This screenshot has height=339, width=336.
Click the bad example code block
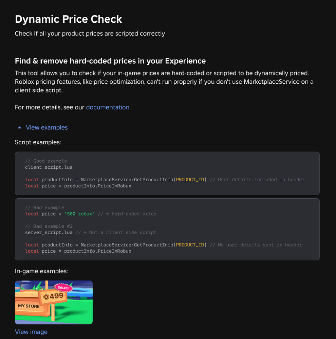[167, 229]
